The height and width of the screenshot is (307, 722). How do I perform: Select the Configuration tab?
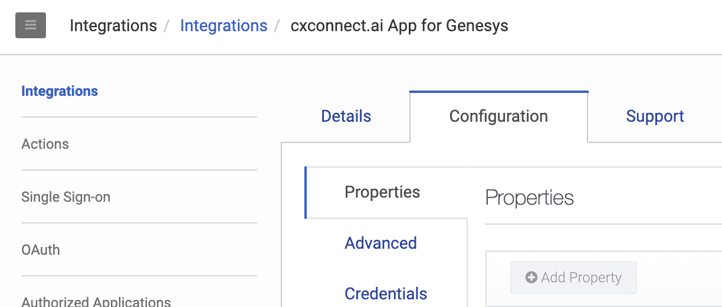[498, 116]
